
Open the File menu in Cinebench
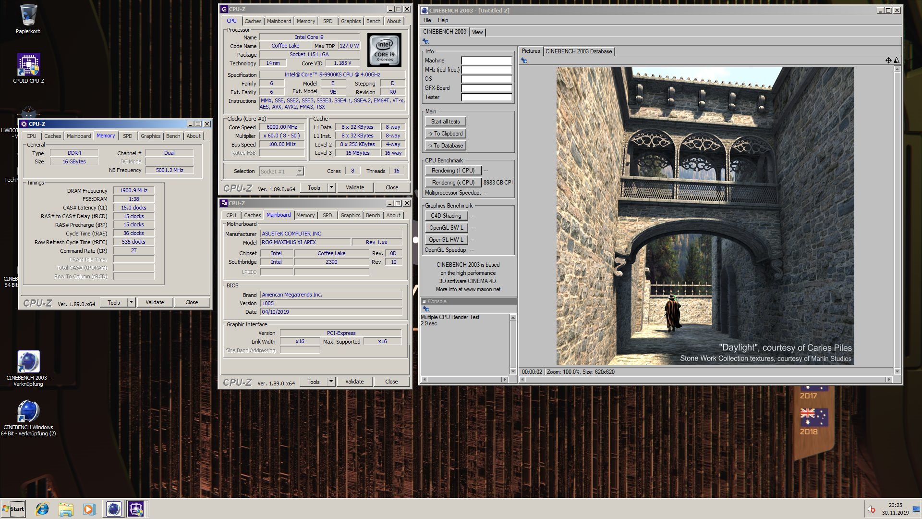427,20
